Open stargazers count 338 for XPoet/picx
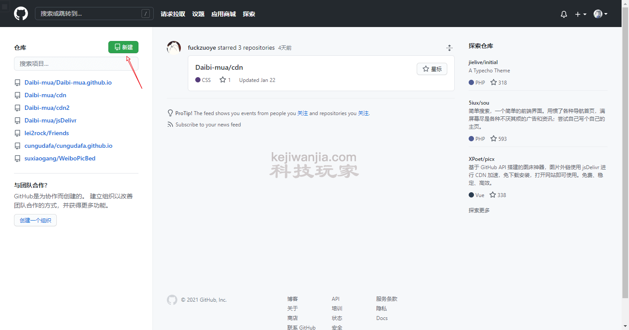Screen dimensions: 629x330 pos(498,195)
